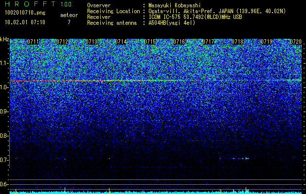Click the 0717 time marker

[208, 42]
